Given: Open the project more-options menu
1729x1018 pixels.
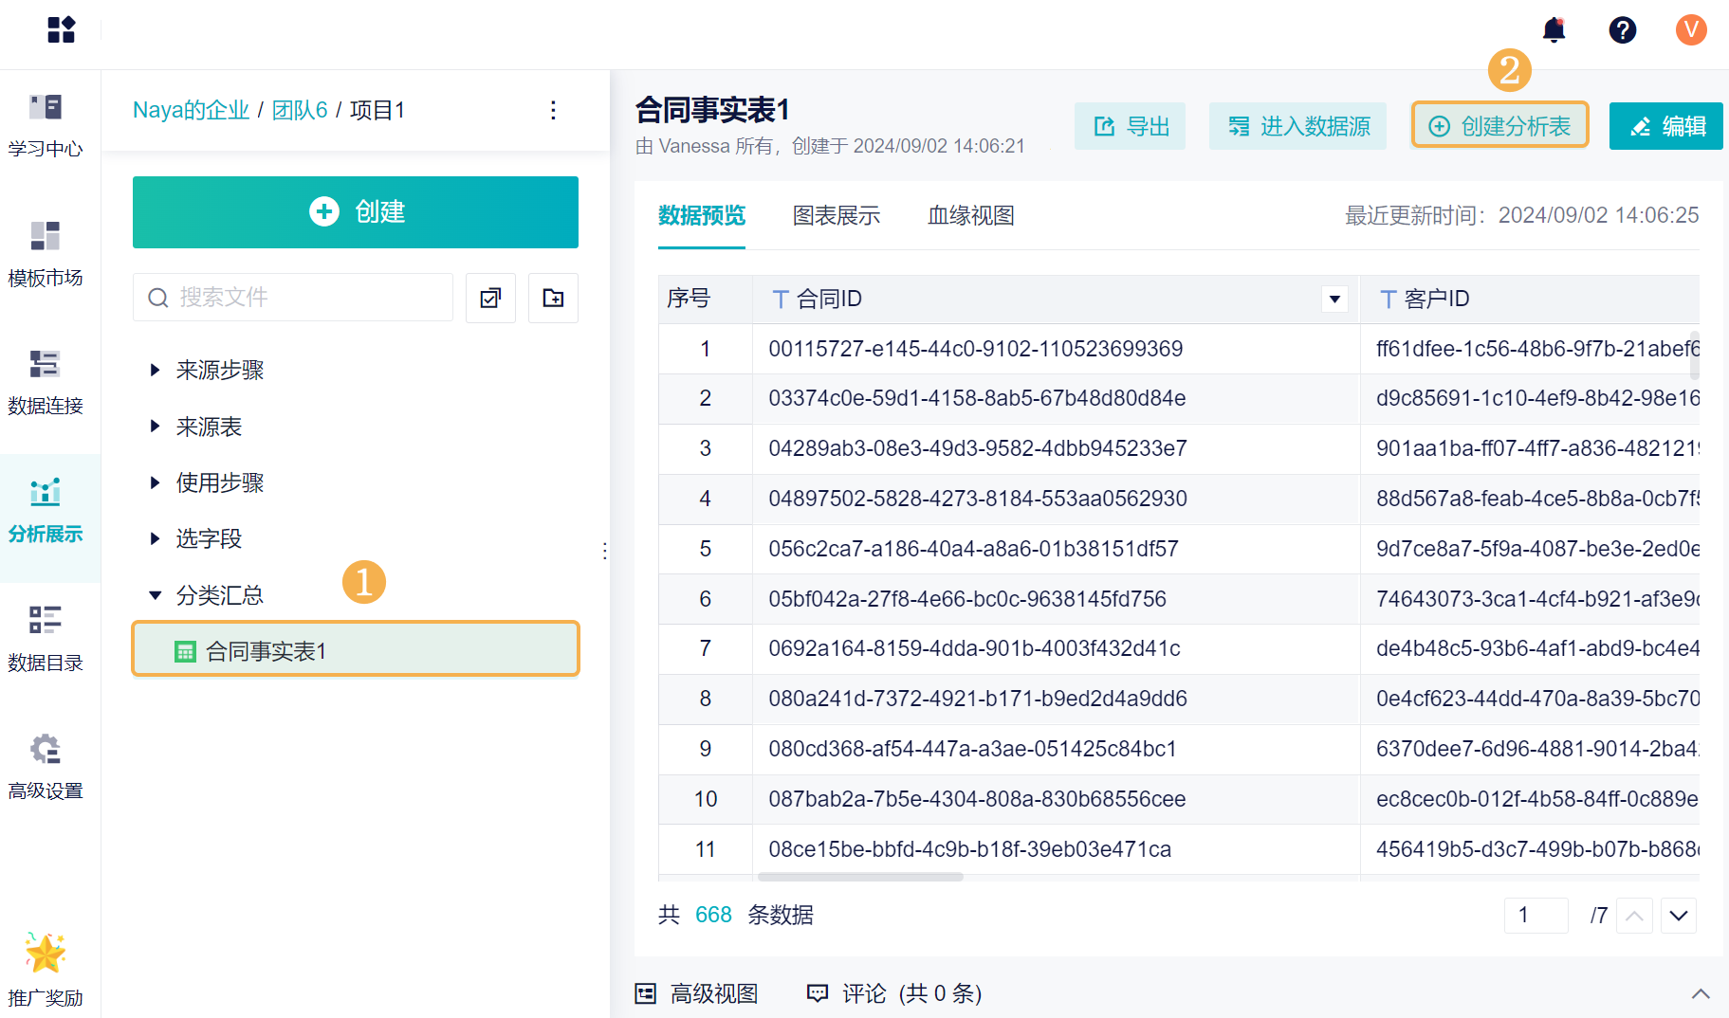Looking at the screenshot, I should click(553, 110).
